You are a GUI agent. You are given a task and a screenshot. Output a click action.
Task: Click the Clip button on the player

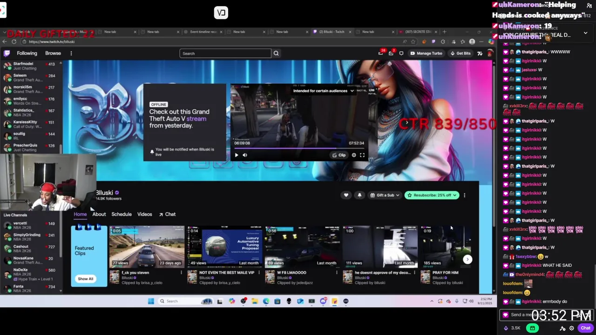[339, 155]
